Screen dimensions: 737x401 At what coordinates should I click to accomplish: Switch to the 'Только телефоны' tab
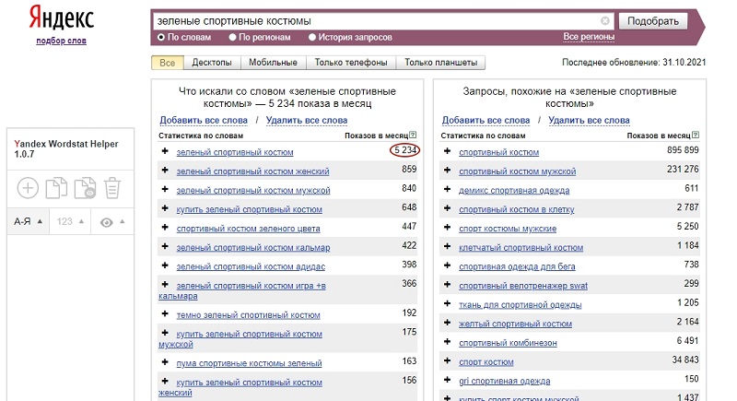pos(351,63)
